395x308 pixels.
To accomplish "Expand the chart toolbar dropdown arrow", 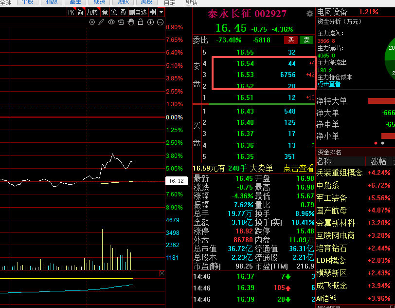I will (161, 12).
